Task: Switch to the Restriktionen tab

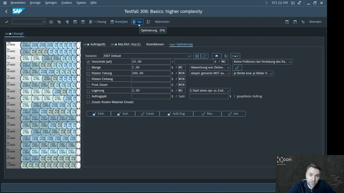Action: pyautogui.click(x=155, y=44)
